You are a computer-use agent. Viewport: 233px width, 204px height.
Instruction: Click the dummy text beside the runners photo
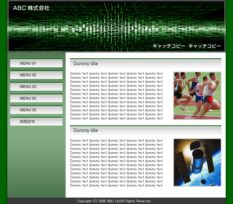click(x=116, y=96)
